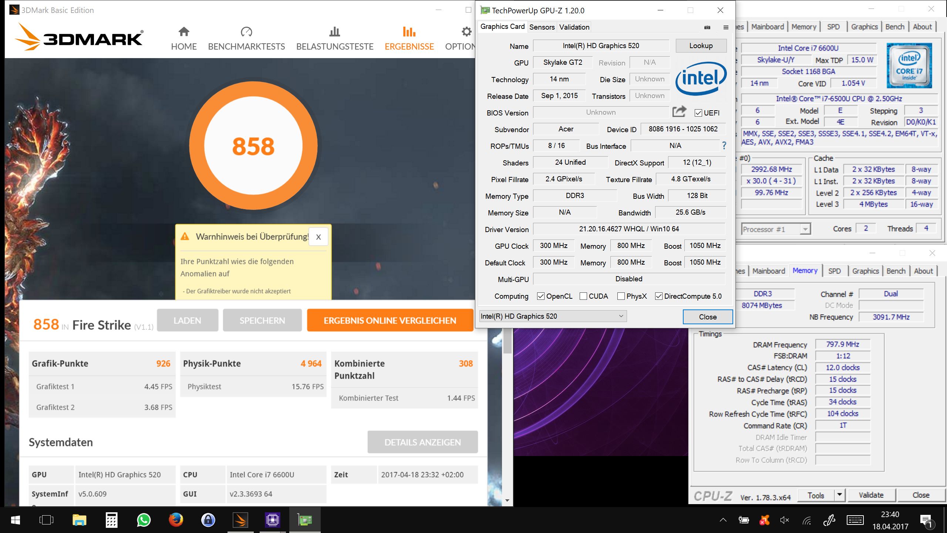Toggle UEFI checkbox in GPU-Z
The image size is (947, 533).
(698, 113)
